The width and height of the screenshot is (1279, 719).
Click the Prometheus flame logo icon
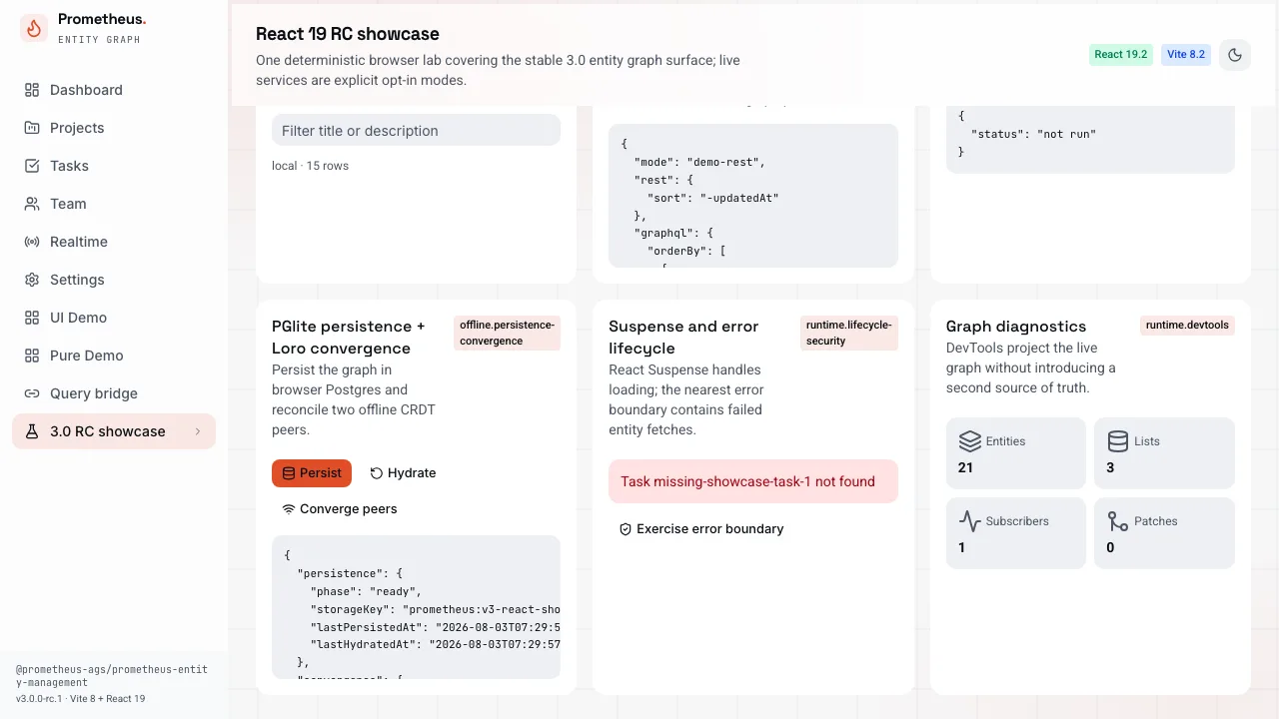point(34,28)
